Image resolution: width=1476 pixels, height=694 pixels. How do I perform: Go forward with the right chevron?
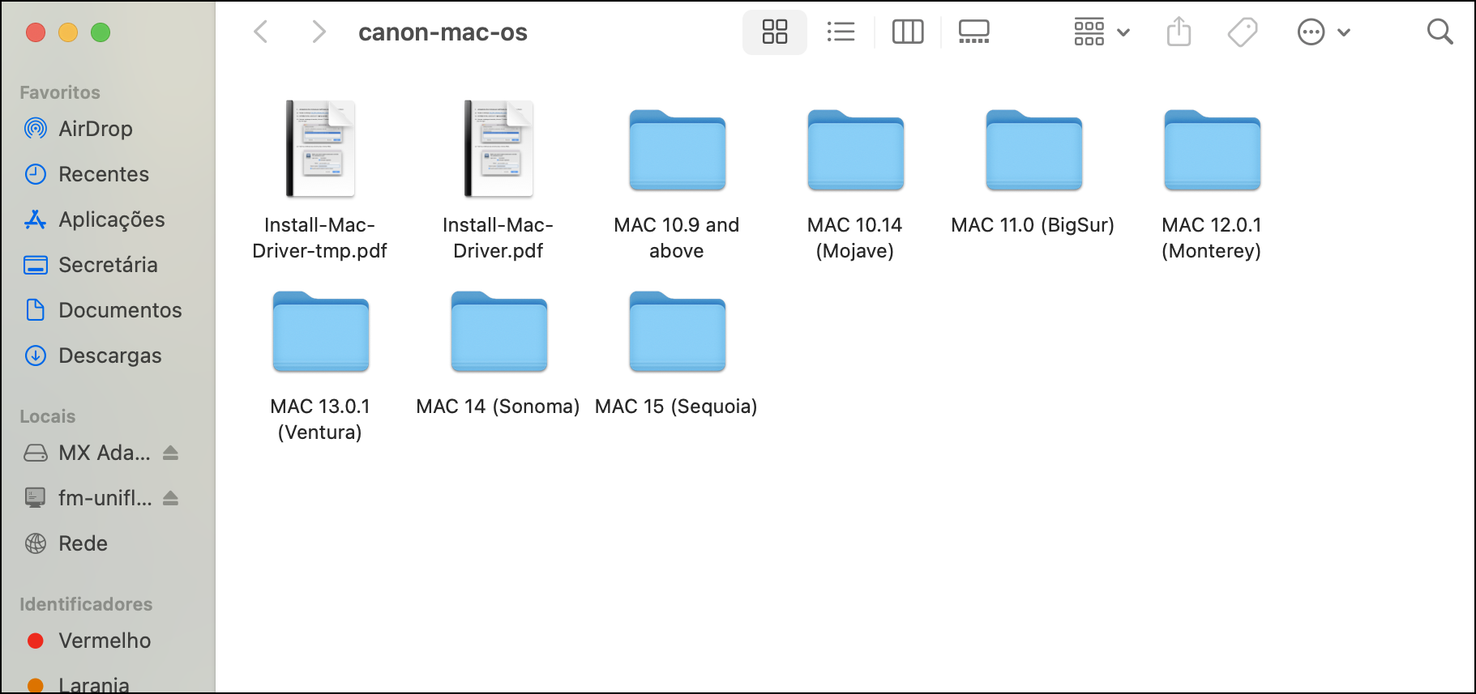319,32
